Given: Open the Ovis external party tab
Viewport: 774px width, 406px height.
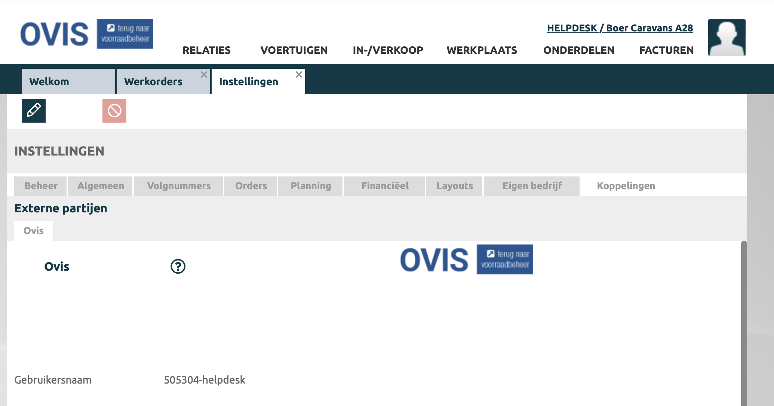Looking at the screenshot, I should [x=34, y=231].
